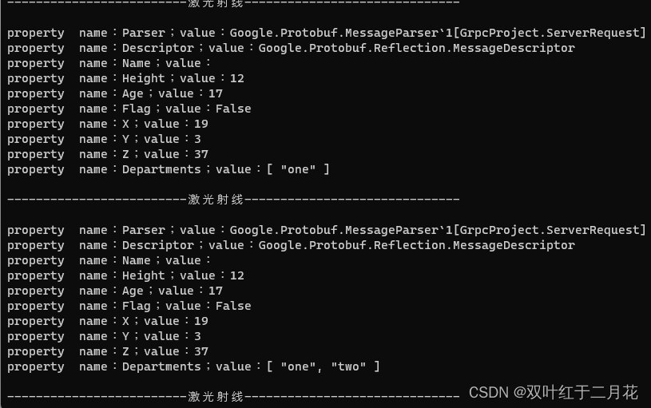The height and width of the screenshot is (408, 651).
Task: Click the 激光射线 separator at the bottom
Action: pyautogui.click(x=216, y=397)
